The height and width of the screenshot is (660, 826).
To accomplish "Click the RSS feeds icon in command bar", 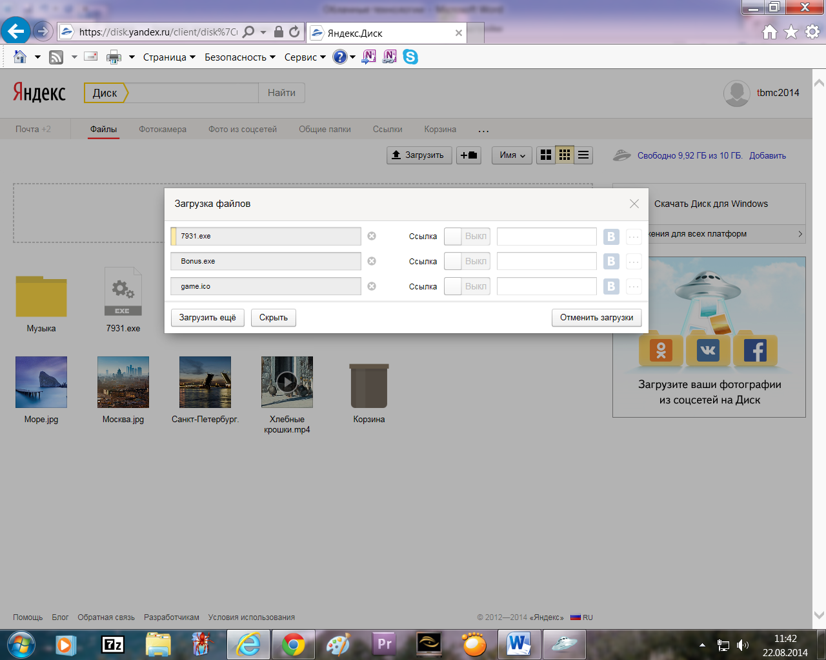I will point(56,57).
